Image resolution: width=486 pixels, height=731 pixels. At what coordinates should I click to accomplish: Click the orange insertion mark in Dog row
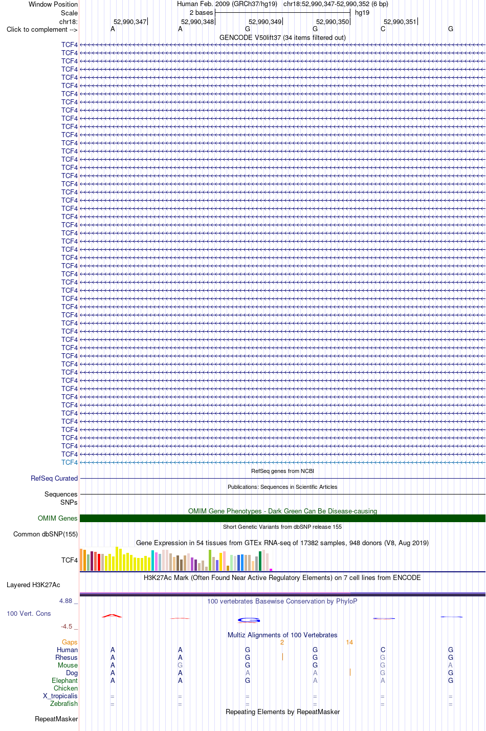pyautogui.click(x=350, y=672)
